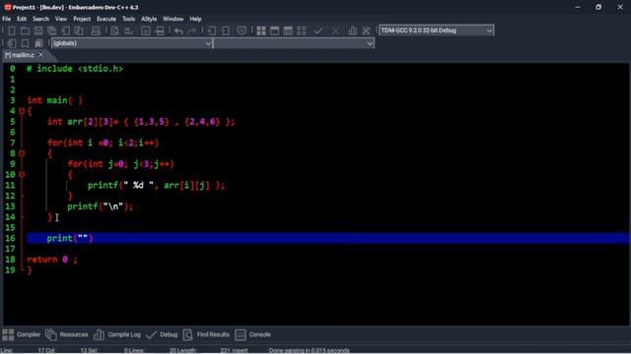The height and width of the screenshot is (354, 631).
Task: Click the Rebuild All toolbar icon
Action: coord(302,30)
